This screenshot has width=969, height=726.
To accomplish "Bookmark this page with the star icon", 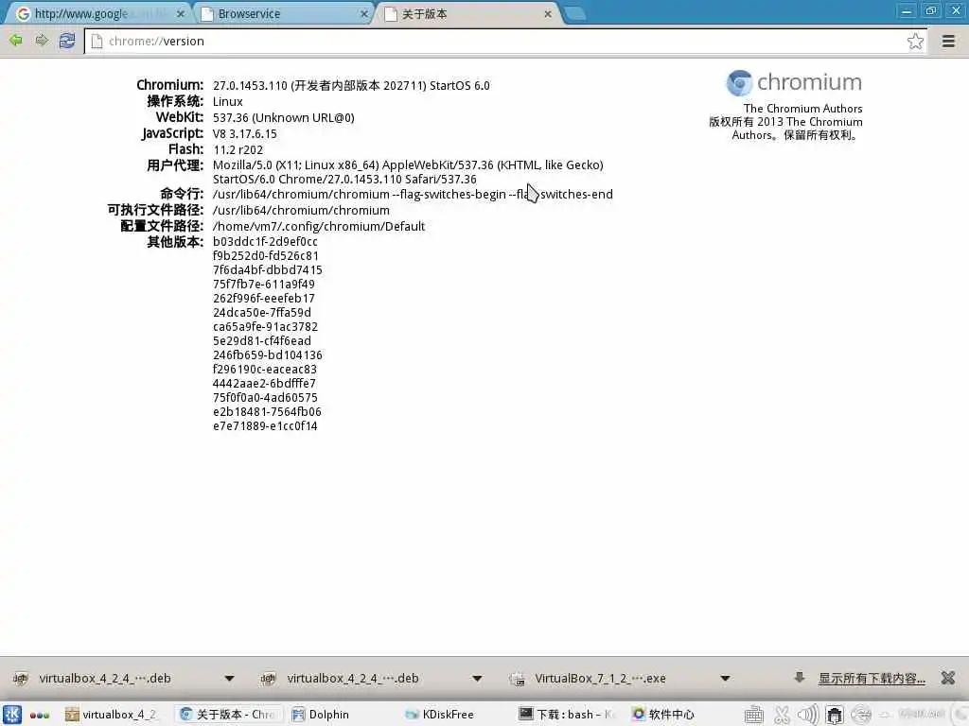I will [x=915, y=42].
